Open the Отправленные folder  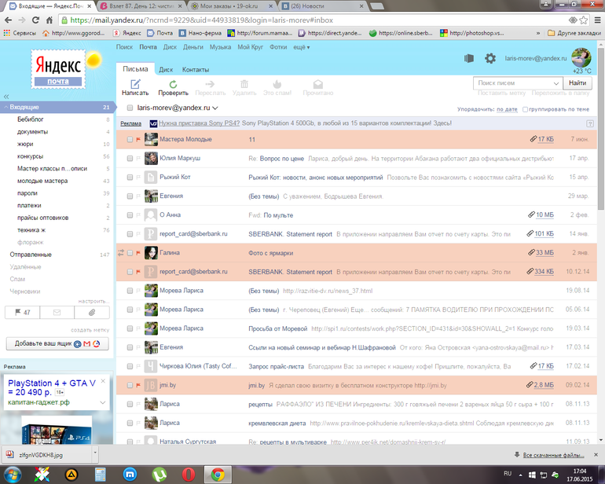point(31,255)
